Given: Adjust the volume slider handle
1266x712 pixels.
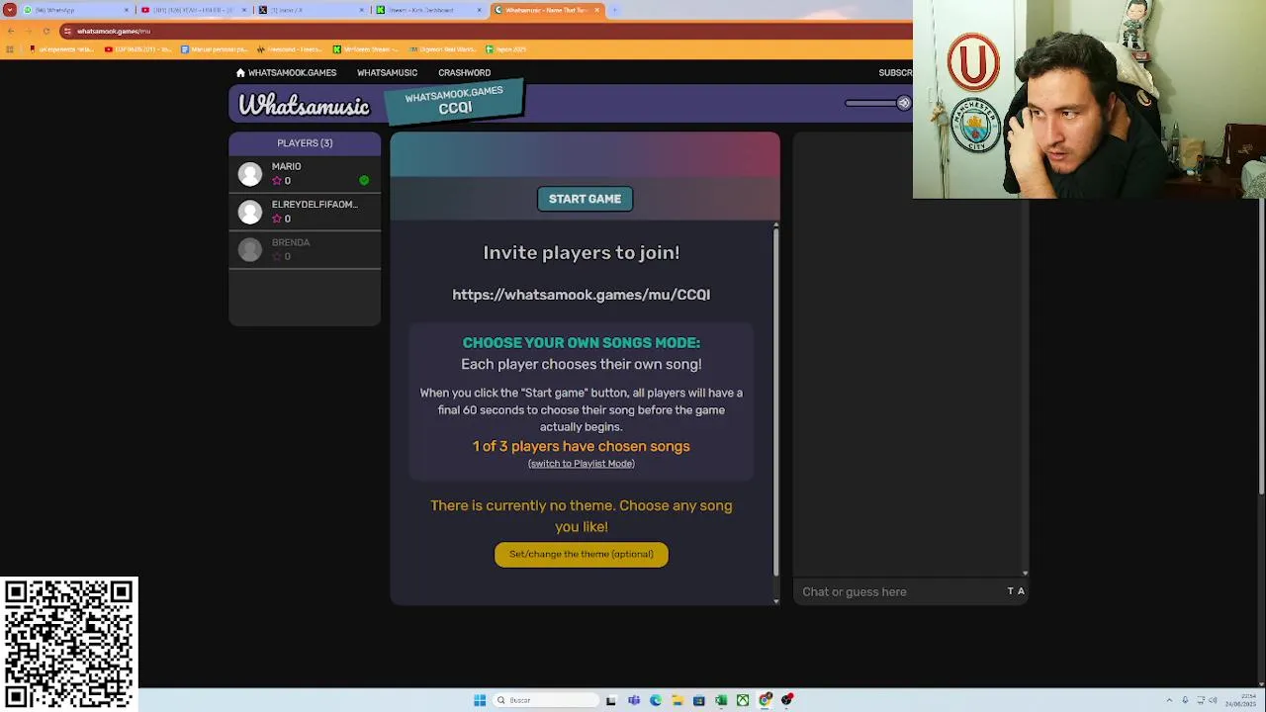Looking at the screenshot, I should pyautogui.click(x=903, y=103).
